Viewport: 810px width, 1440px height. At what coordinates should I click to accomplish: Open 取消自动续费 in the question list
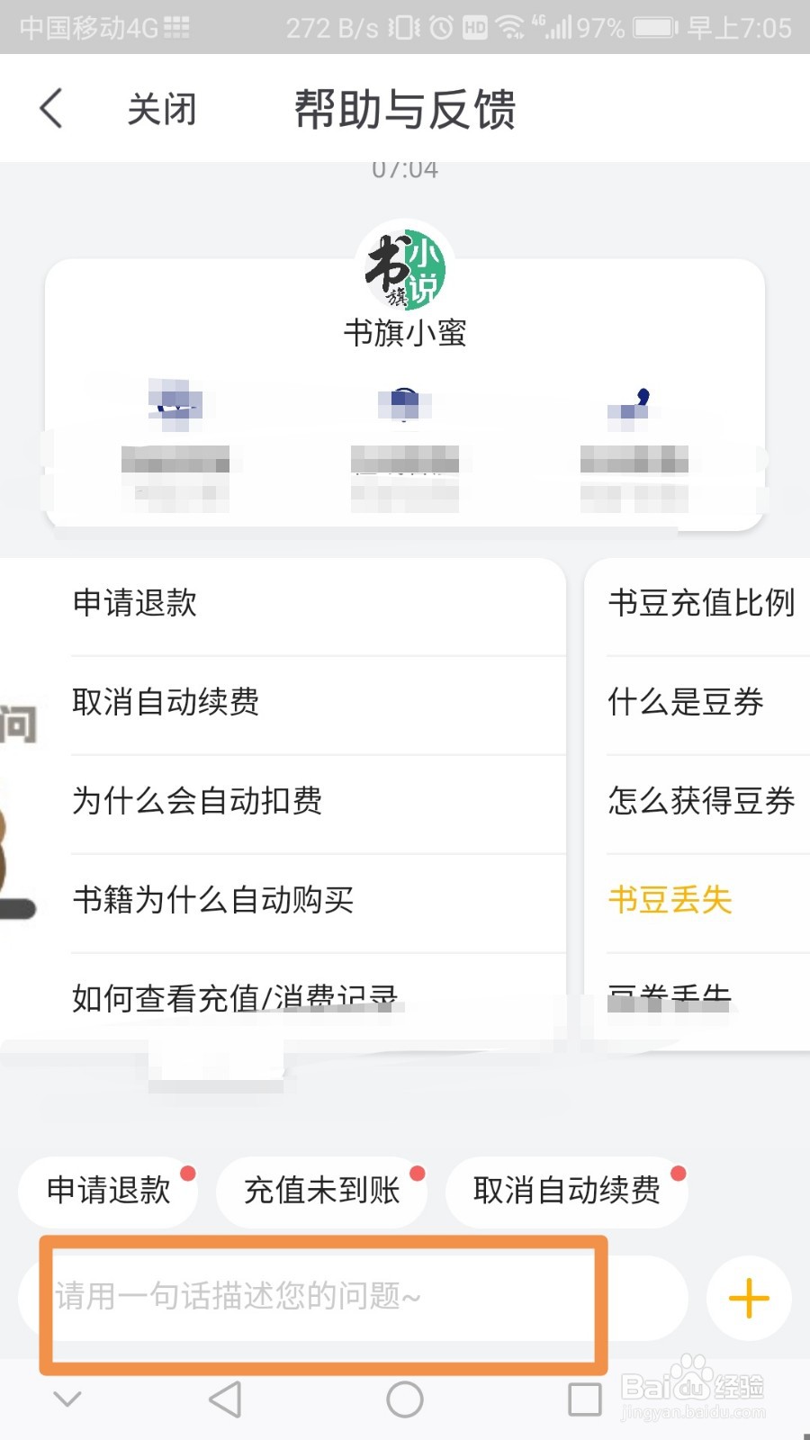pyautogui.click(x=166, y=702)
